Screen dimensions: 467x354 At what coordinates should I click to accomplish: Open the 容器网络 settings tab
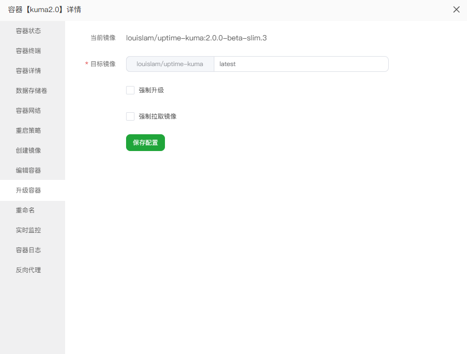coord(28,111)
